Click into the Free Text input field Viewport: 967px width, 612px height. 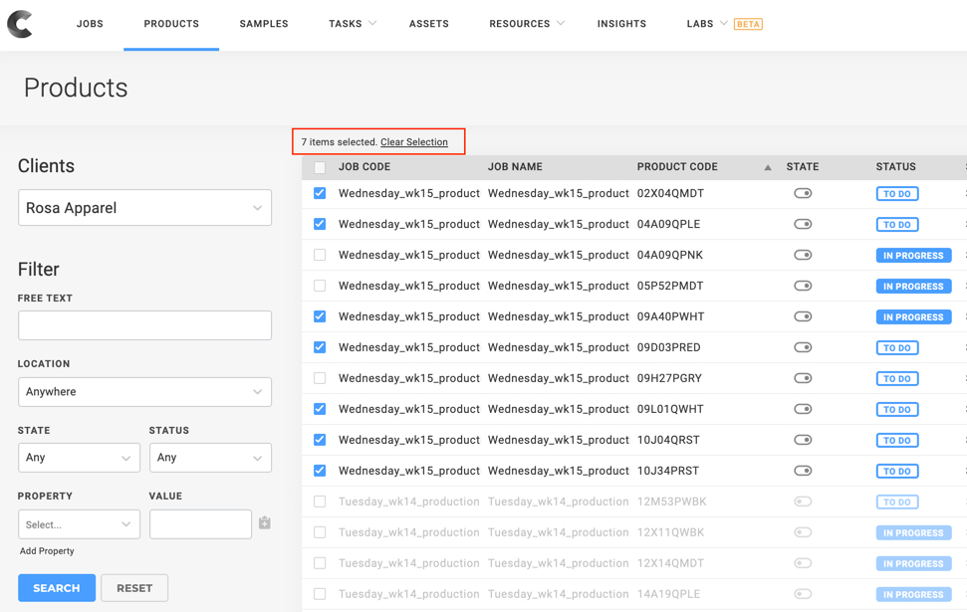tap(144, 325)
